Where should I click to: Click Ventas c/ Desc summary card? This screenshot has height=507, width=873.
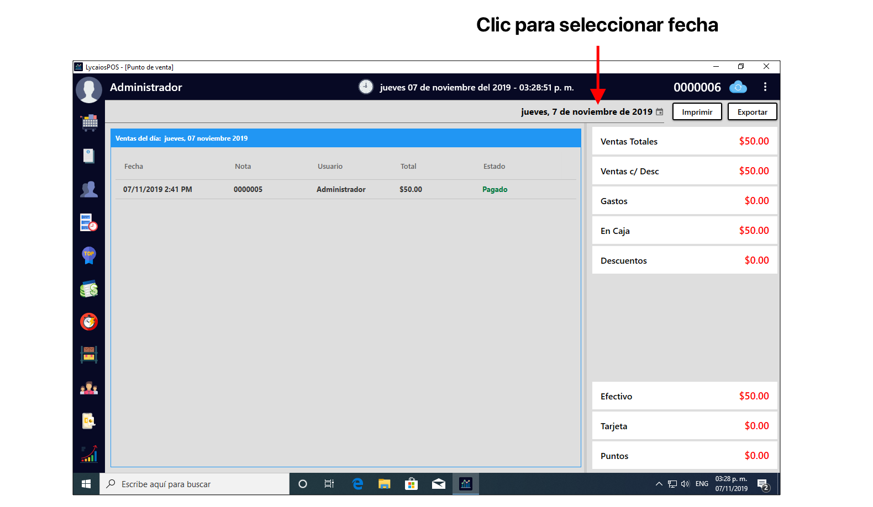(x=685, y=171)
